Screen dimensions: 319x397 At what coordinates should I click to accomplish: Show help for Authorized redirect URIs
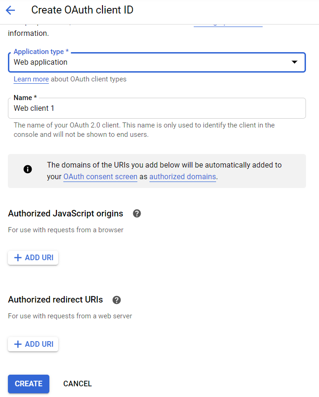[116, 300]
